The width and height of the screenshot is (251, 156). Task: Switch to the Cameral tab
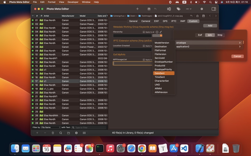(x=146, y=21)
